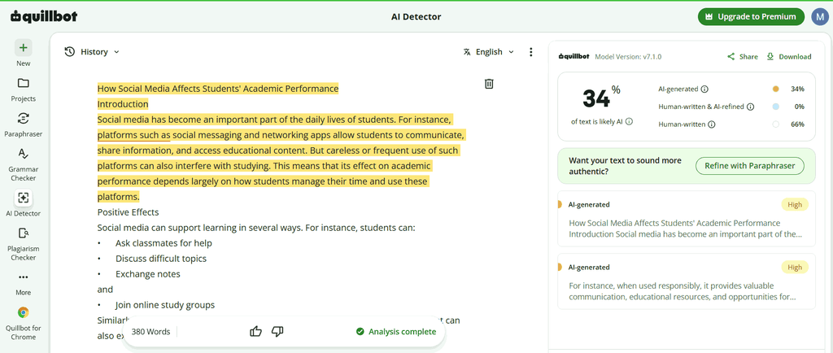Click the thumbs up feedback icon
Image resolution: width=833 pixels, height=353 pixels.
click(256, 332)
